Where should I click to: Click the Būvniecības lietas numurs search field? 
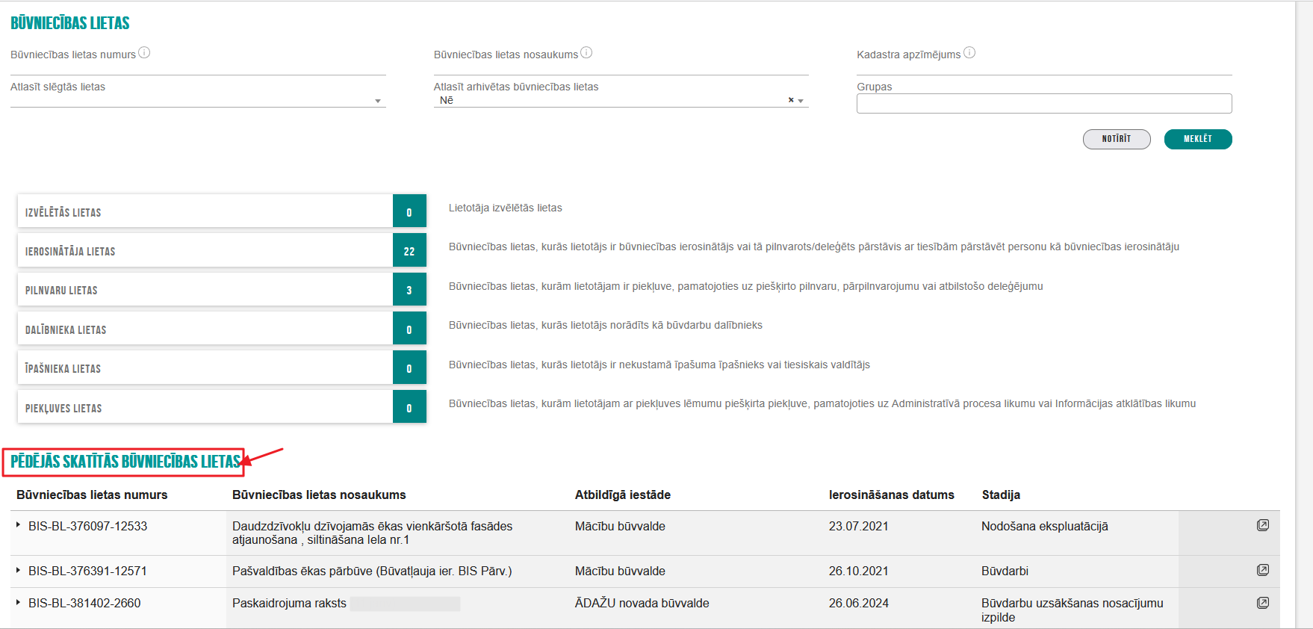click(198, 67)
